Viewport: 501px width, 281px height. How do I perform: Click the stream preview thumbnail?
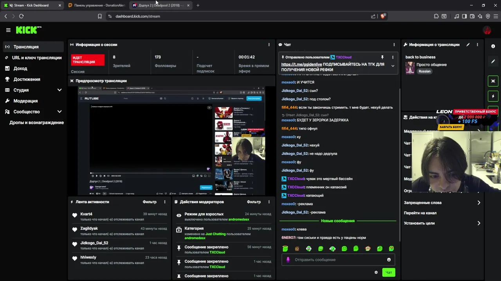pyautogui.click(x=171, y=141)
